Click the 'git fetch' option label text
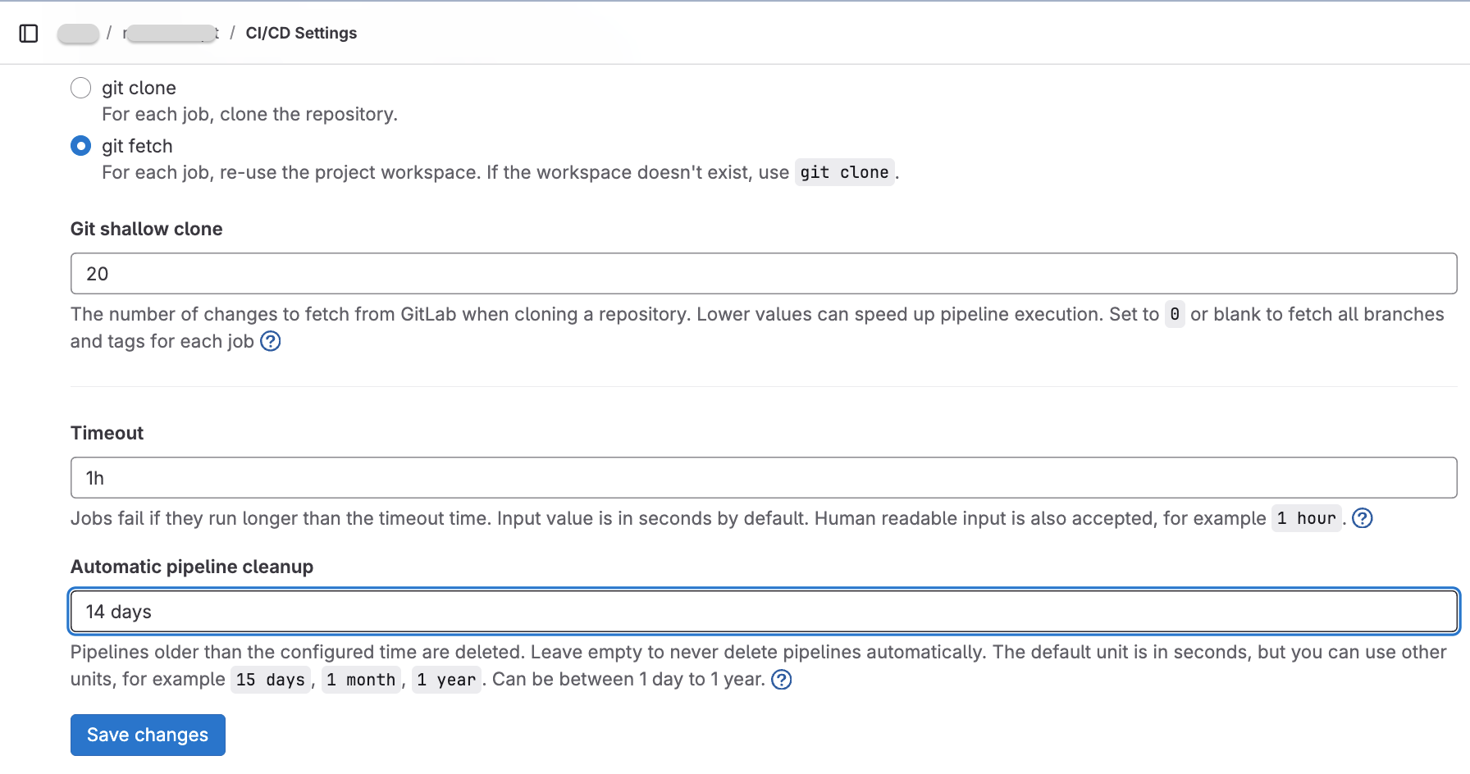Screen dimensions: 1470x774 pos(137,146)
